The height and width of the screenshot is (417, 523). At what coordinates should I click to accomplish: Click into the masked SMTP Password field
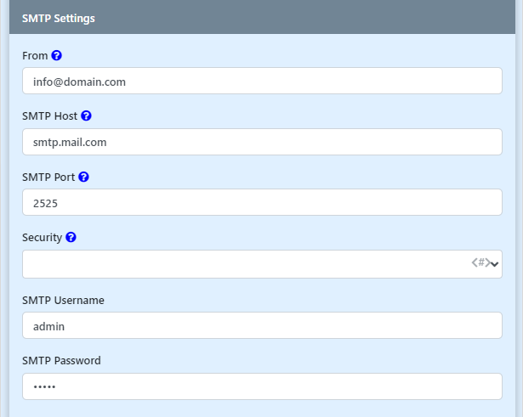(262, 386)
